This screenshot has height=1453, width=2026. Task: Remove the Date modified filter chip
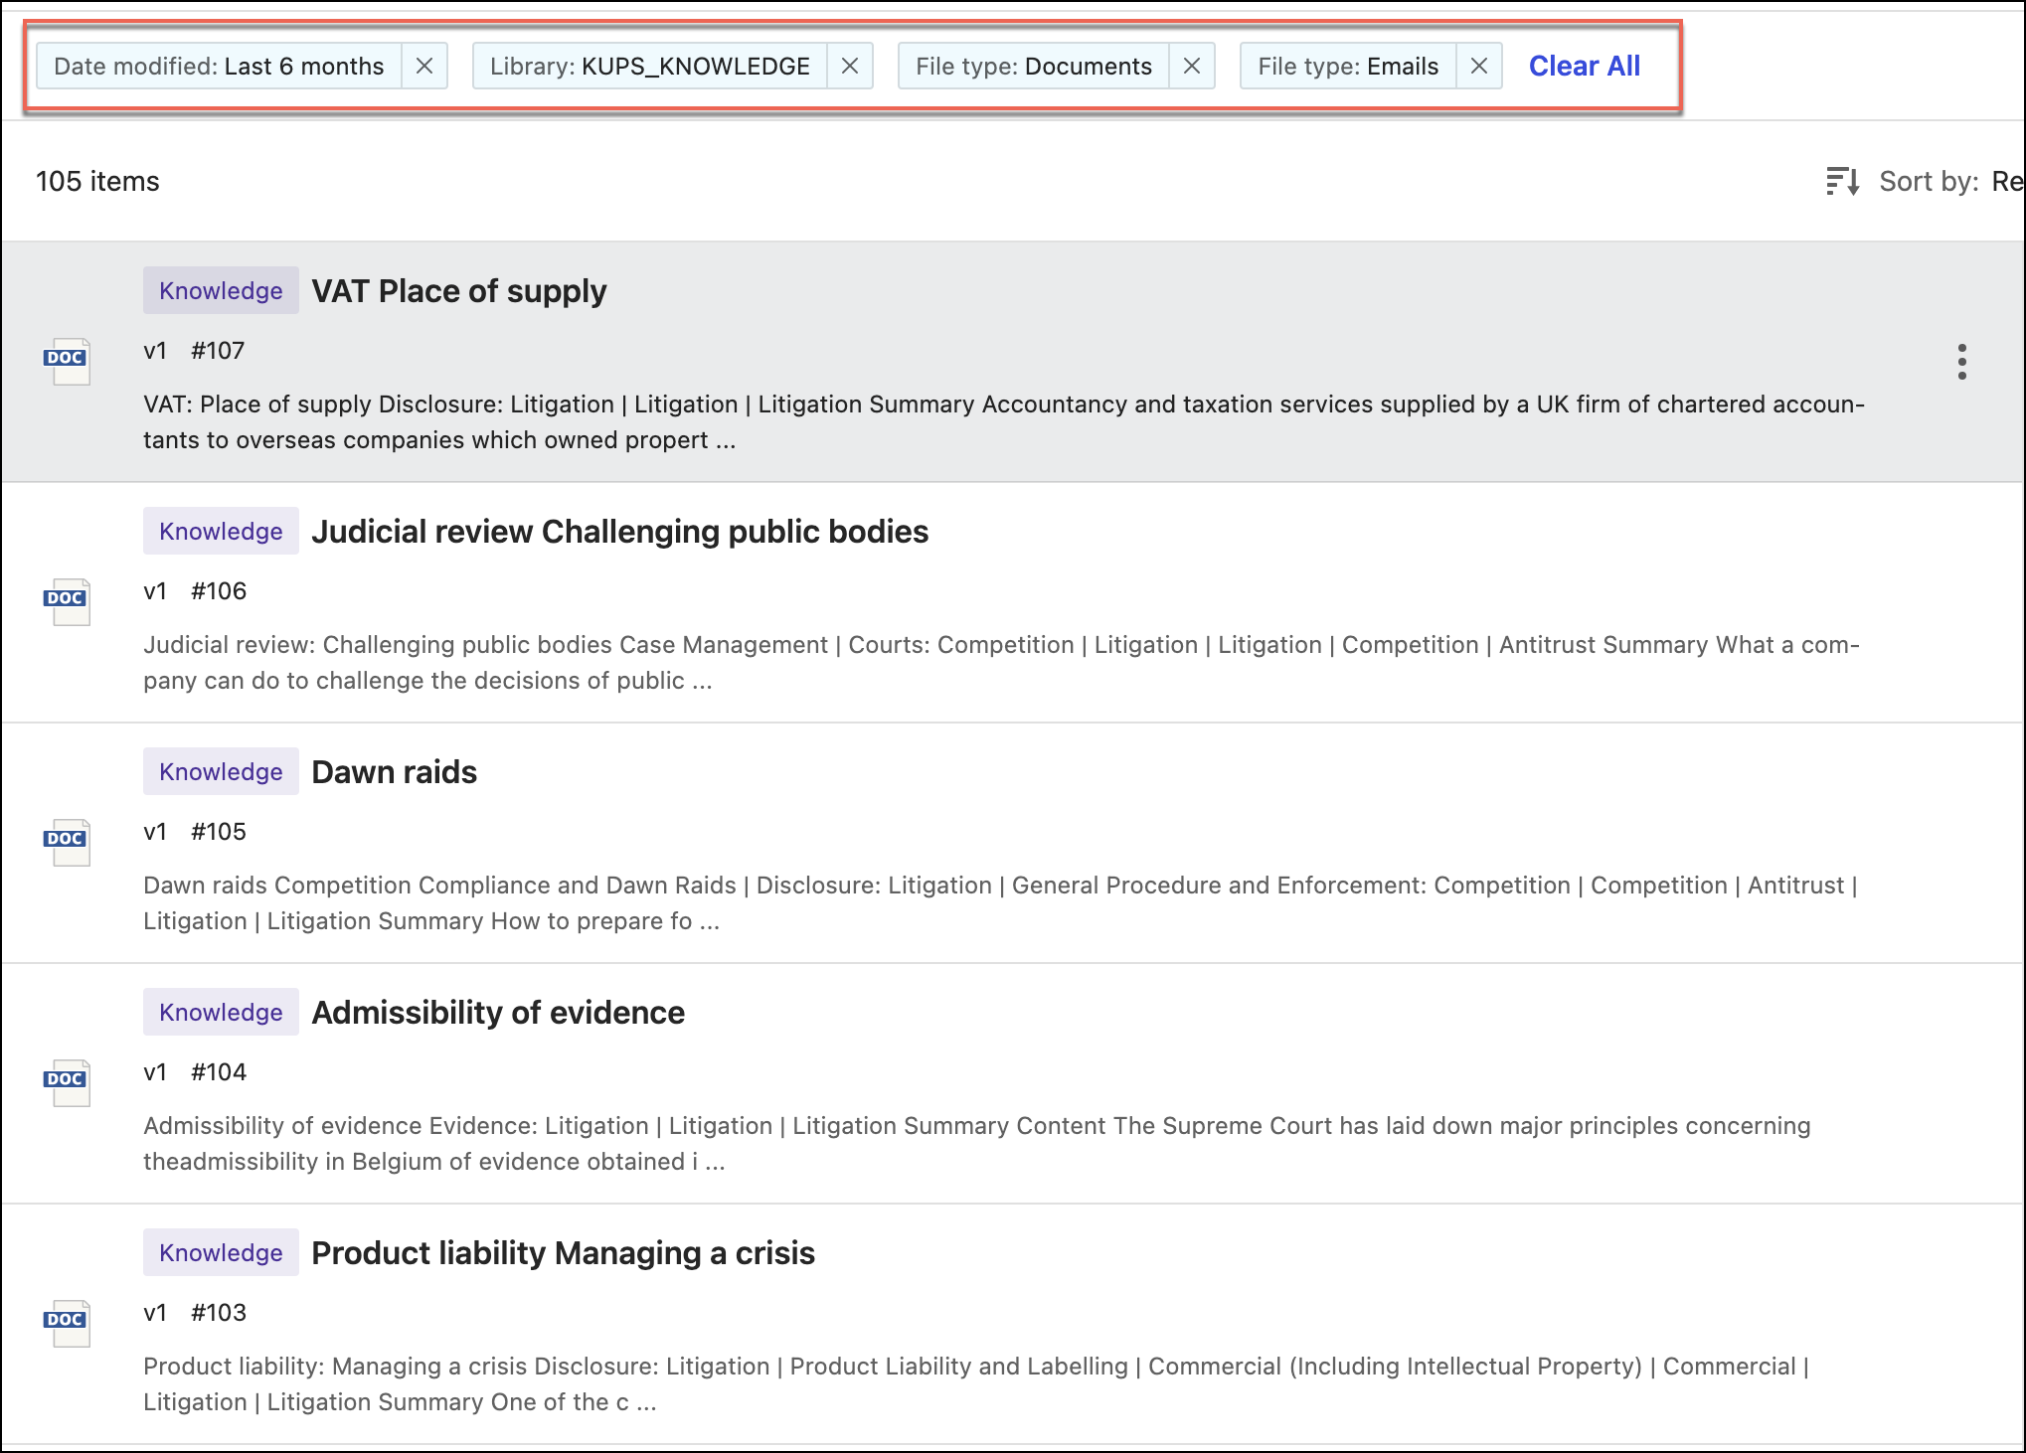pyautogui.click(x=424, y=67)
